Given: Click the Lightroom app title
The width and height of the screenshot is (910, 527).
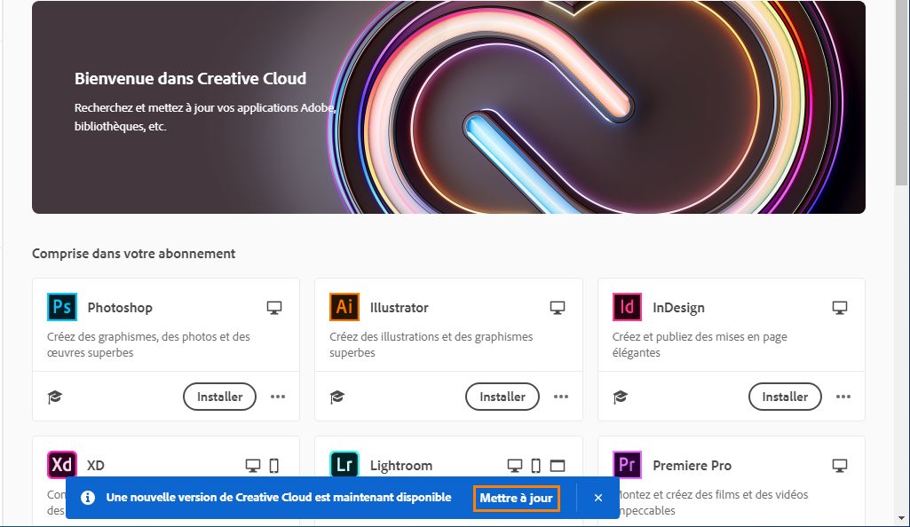Looking at the screenshot, I should pyautogui.click(x=401, y=466).
